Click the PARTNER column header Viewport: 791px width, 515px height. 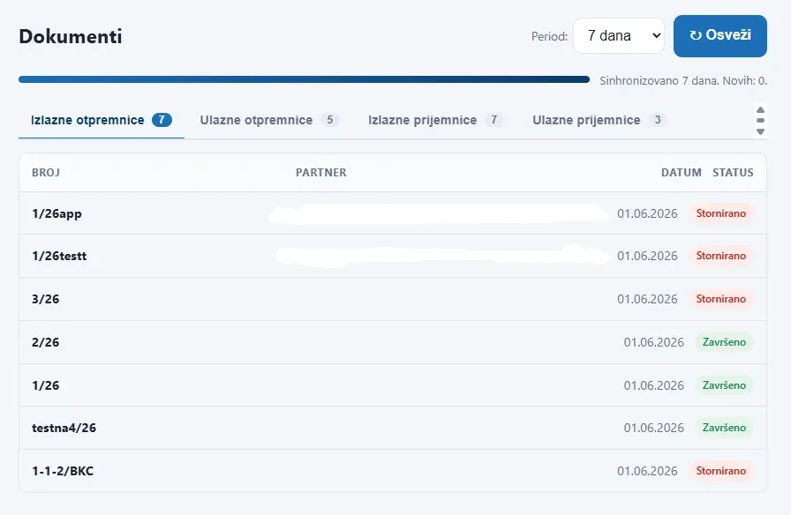[320, 172]
